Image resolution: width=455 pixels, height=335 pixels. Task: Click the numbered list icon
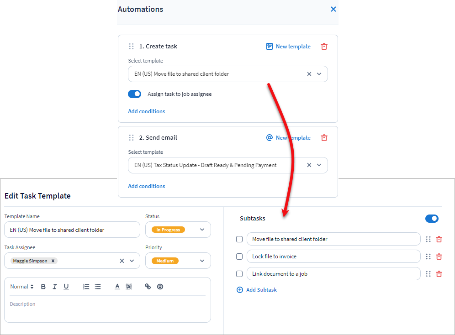pos(86,287)
